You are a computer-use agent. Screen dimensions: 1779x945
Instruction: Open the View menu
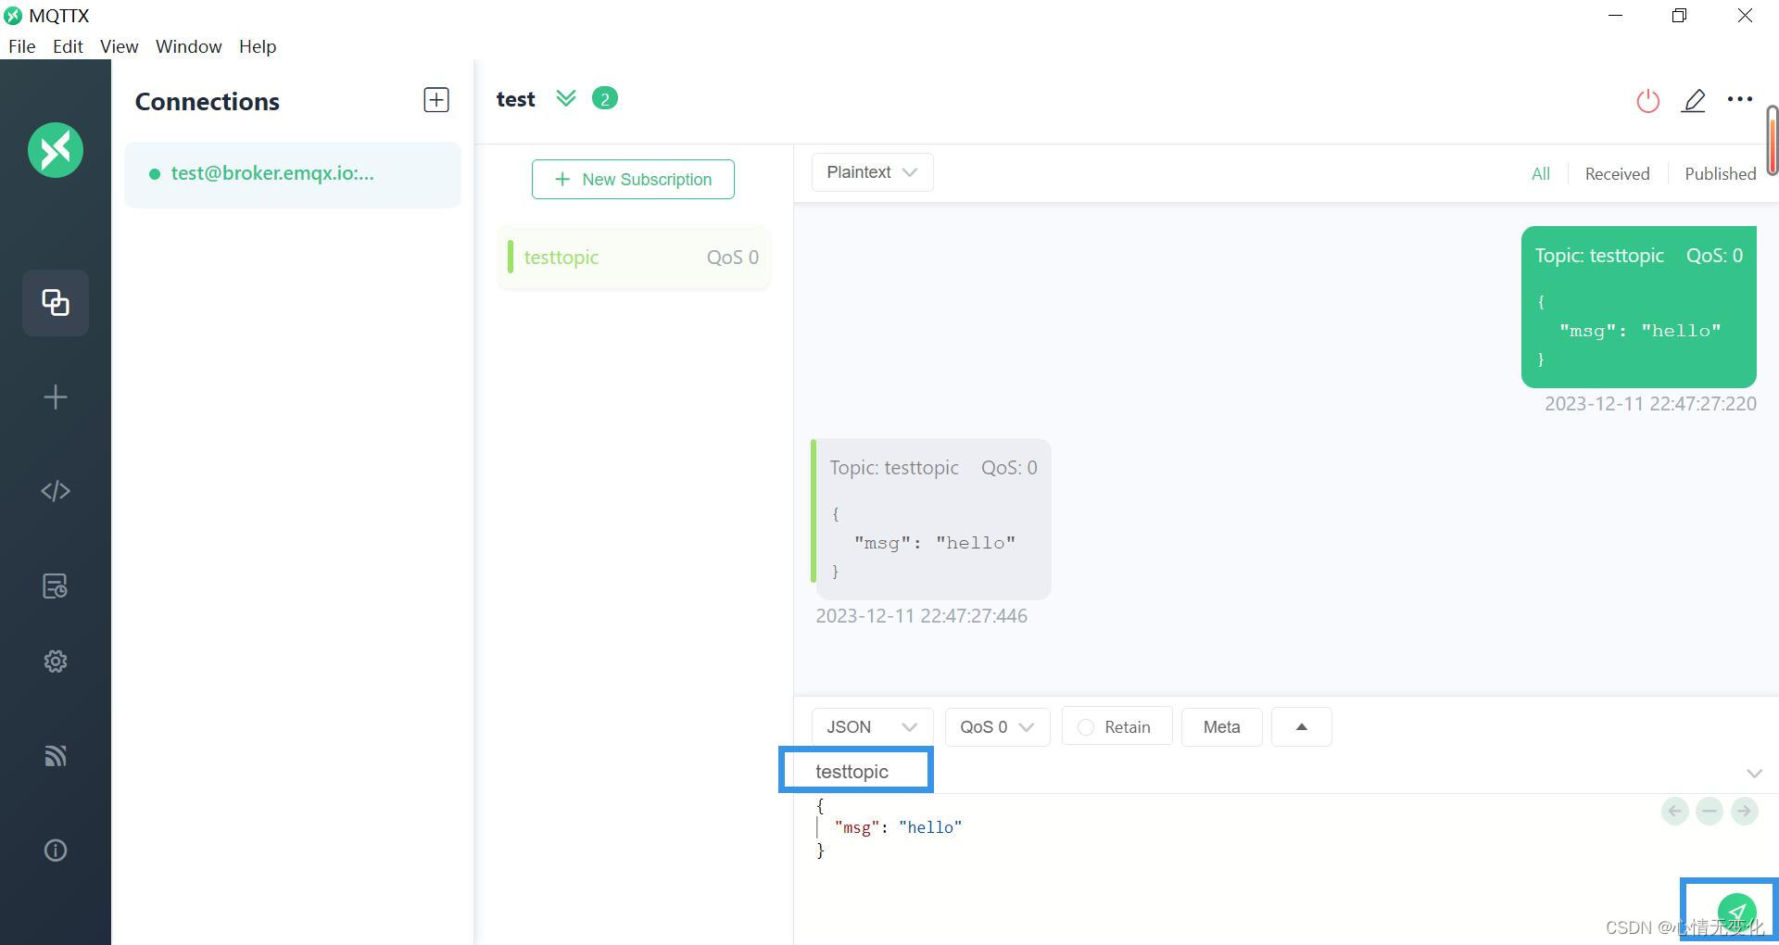coord(119,46)
